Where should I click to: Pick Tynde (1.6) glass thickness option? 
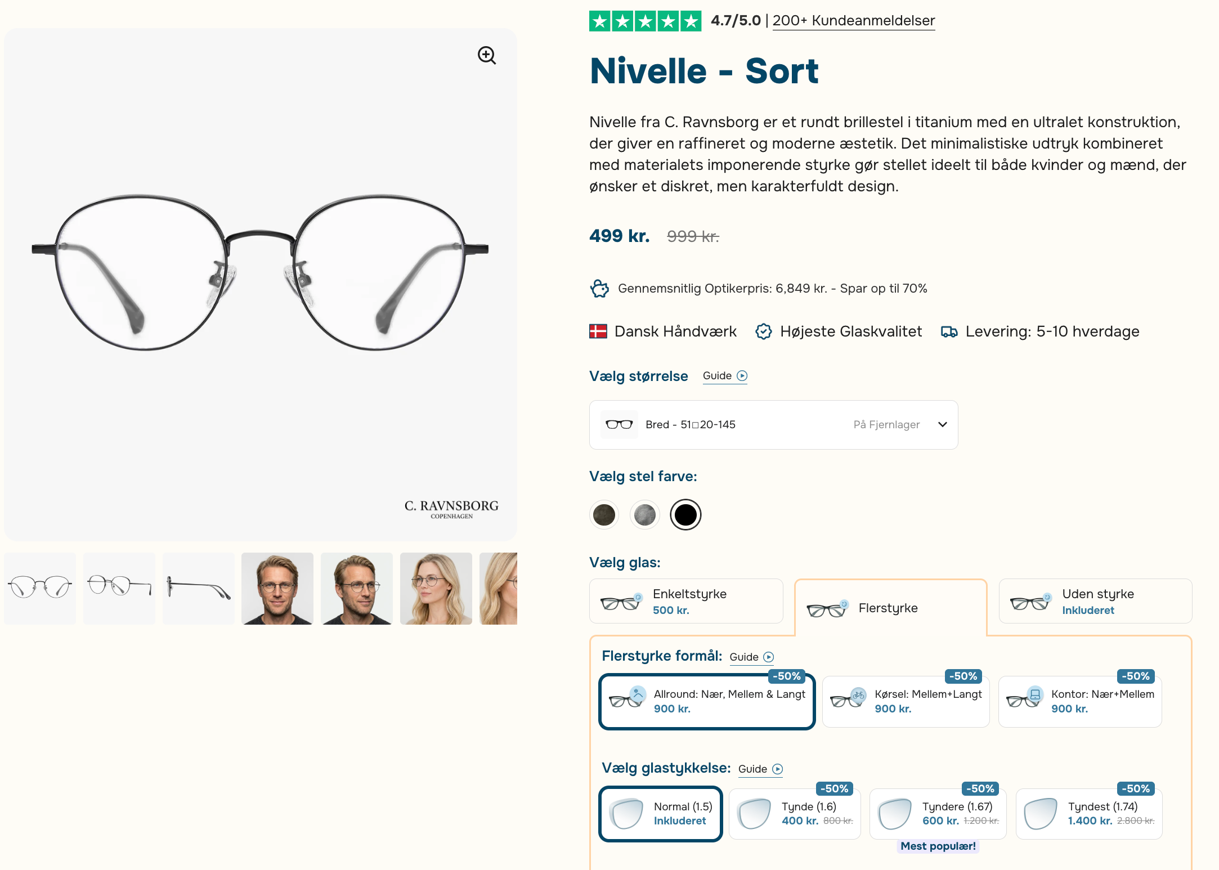(795, 814)
